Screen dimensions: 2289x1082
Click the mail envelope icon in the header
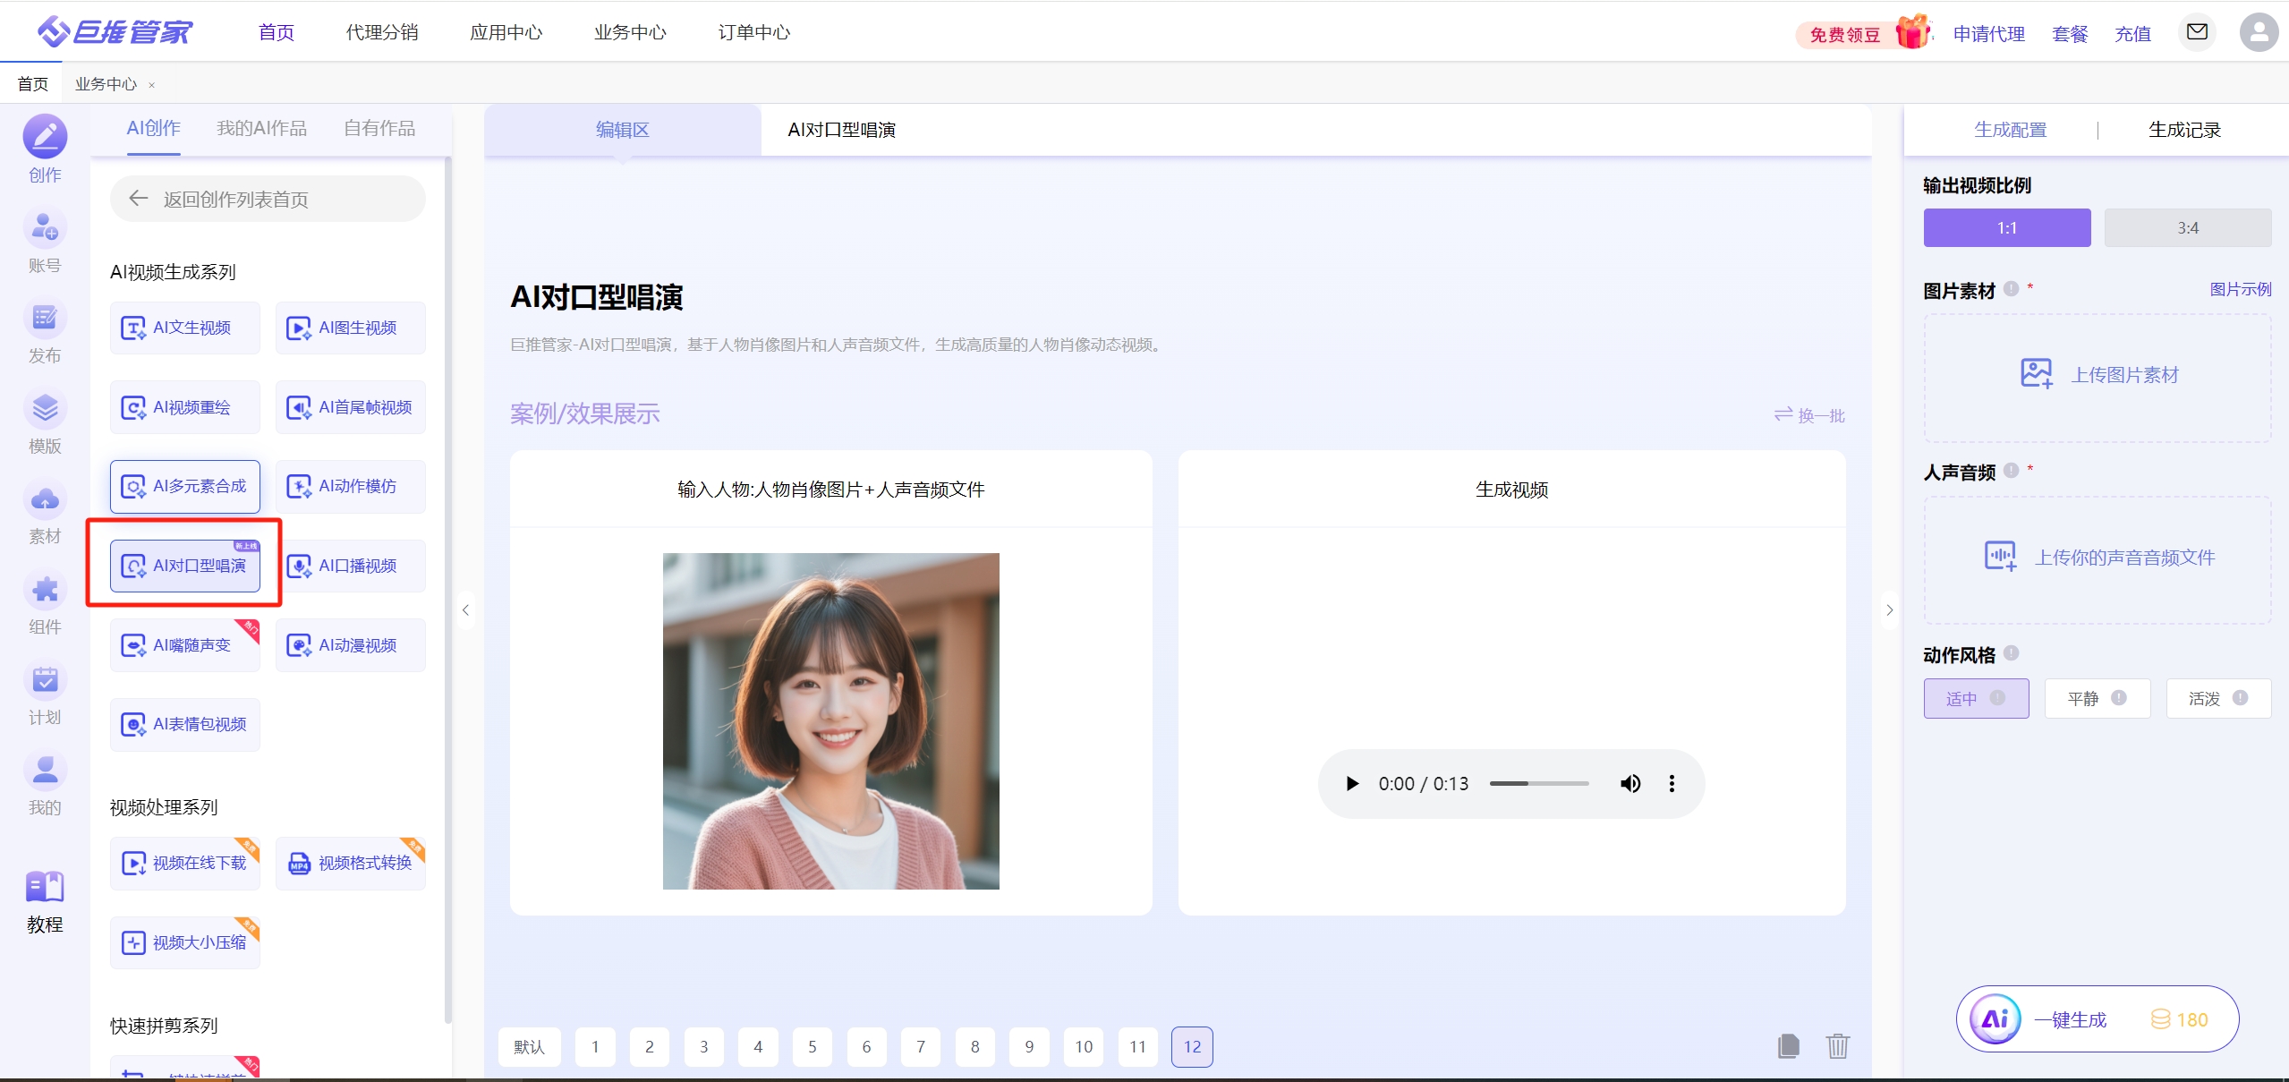(2197, 32)
